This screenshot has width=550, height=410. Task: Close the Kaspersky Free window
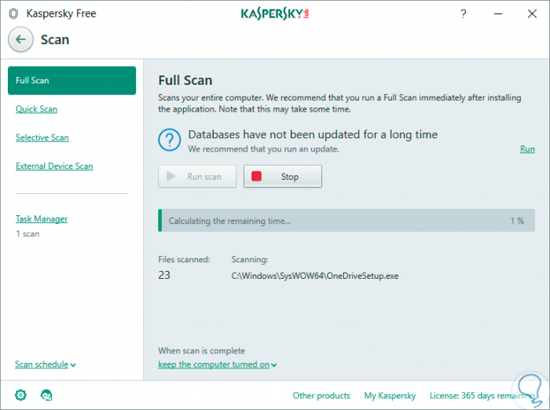pyautogui.click(x=532, y=13)
